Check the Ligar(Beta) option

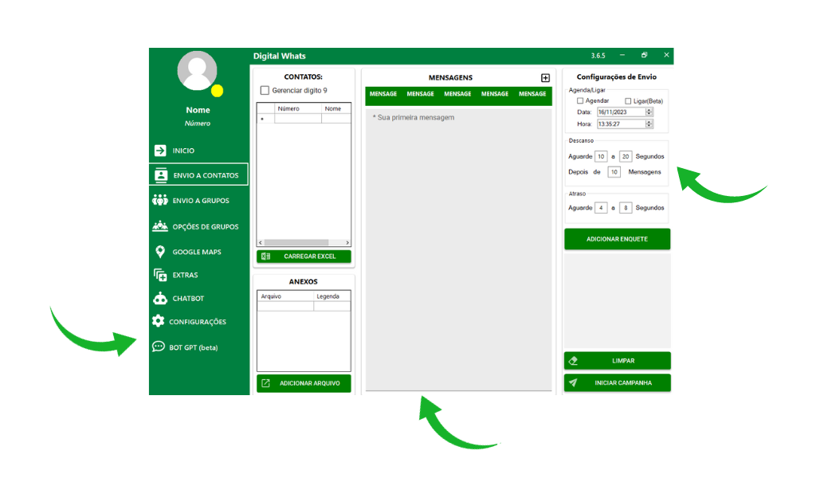coord(628,101)
